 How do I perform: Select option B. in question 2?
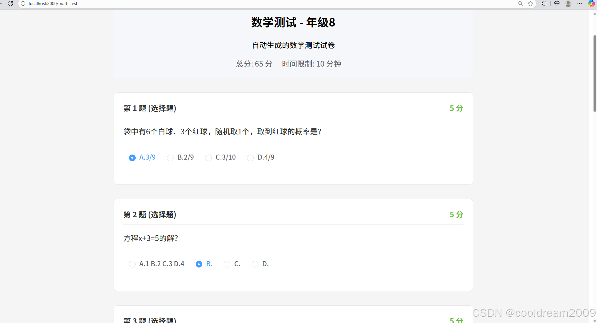[204, 264]
